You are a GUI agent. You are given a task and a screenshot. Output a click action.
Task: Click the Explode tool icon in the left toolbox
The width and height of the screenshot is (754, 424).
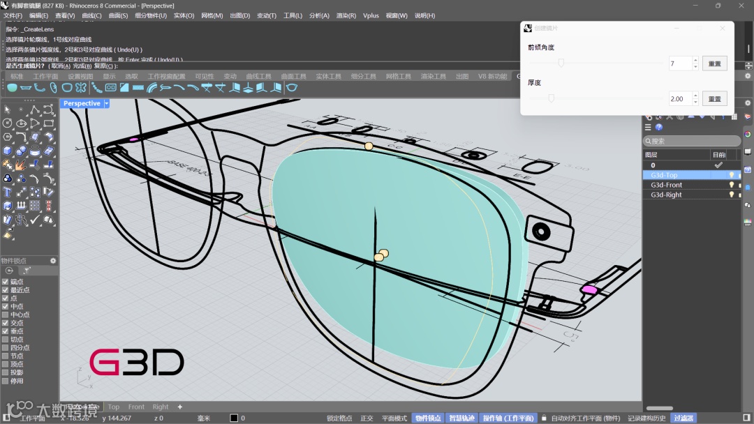[x=21, y=165]
